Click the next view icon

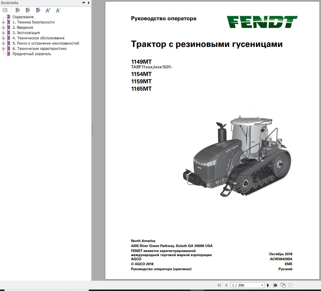pyautogui.click(x=291, y=285)
